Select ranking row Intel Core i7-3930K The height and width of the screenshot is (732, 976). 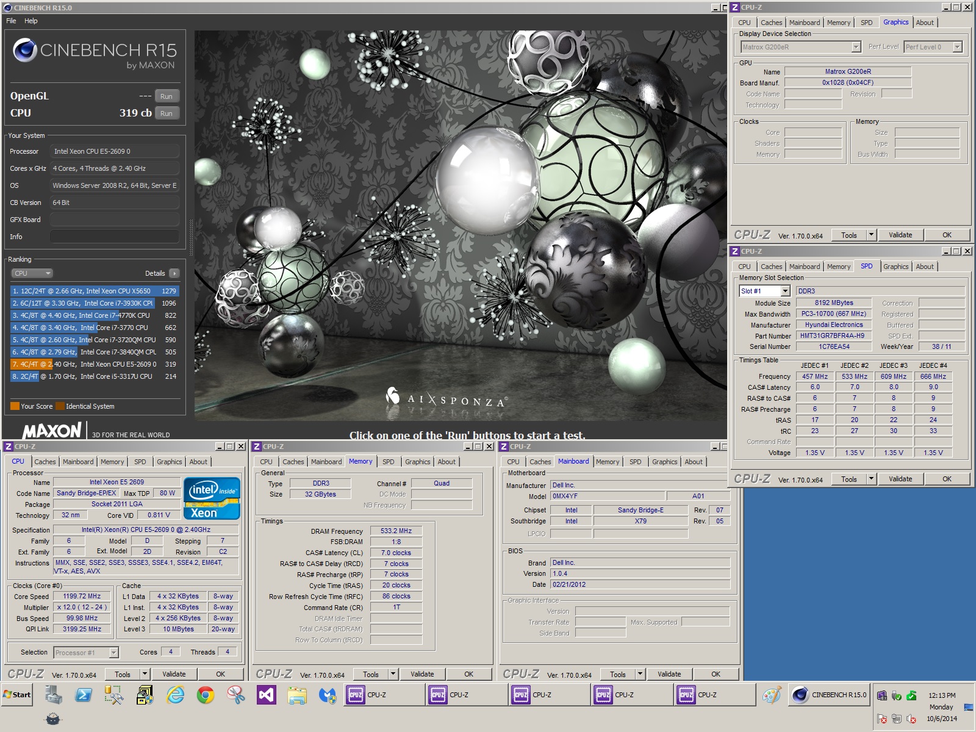[95, 303]
